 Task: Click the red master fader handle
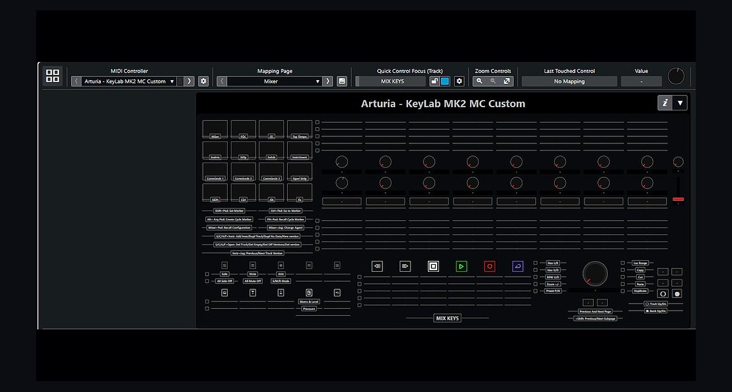pos(678,200)
